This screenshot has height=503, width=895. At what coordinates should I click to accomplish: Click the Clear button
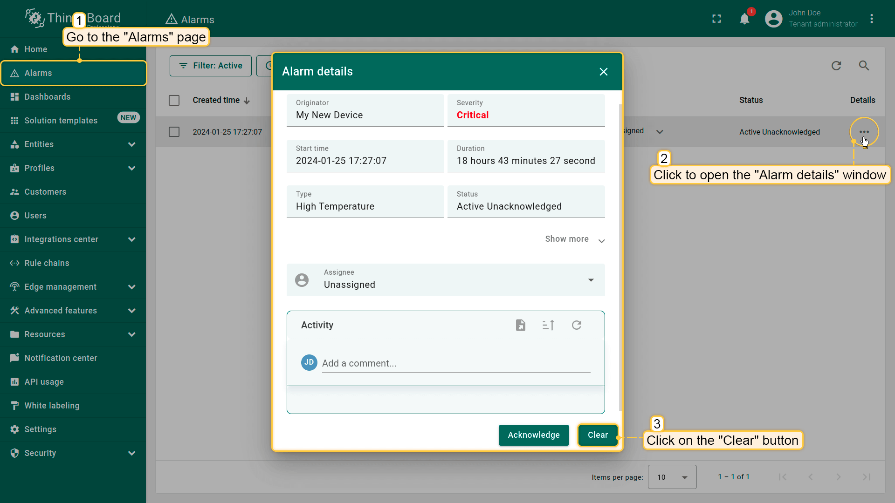[598, 435]
